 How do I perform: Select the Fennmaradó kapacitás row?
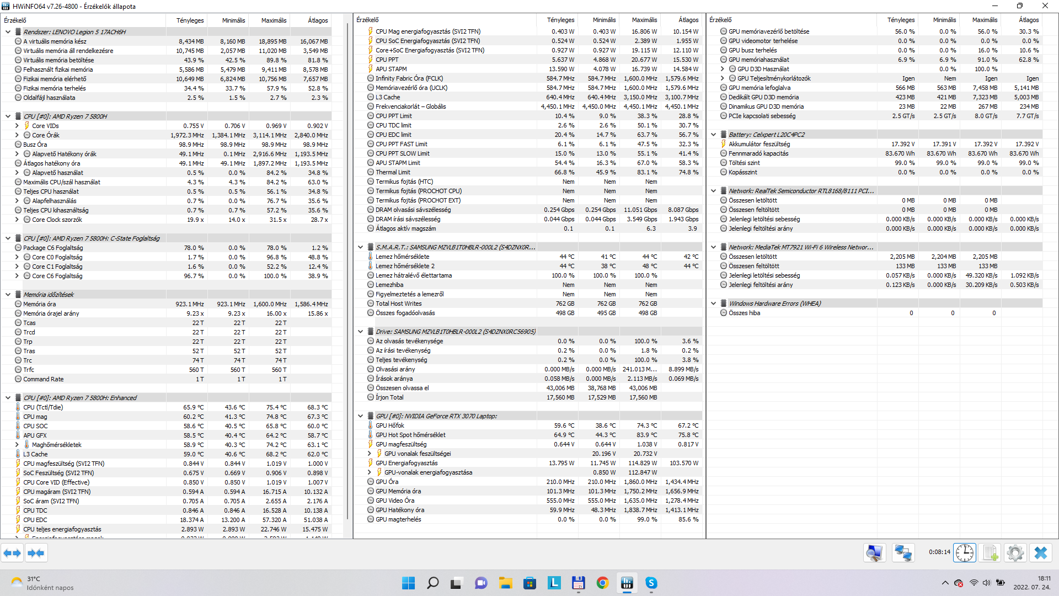pyautogui.click(x=876, y=153)
